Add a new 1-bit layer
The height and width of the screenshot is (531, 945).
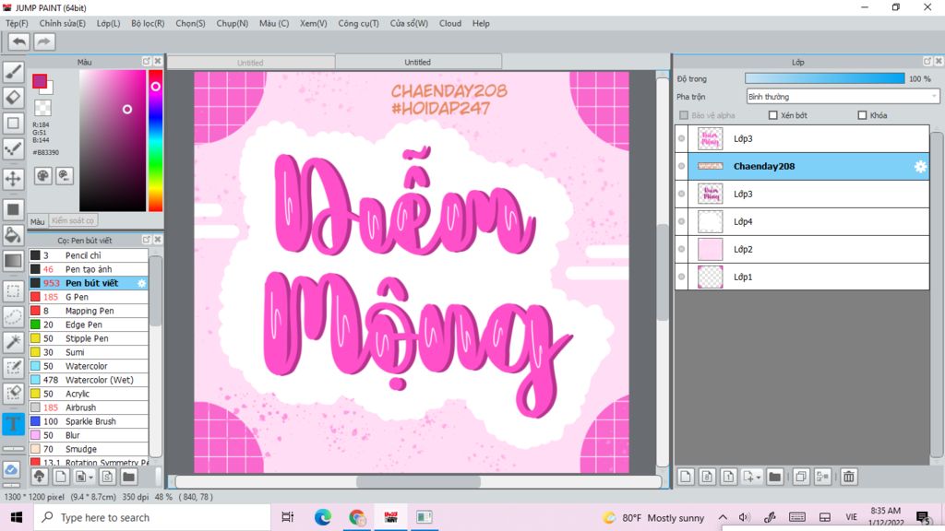[x=728, y=477]
